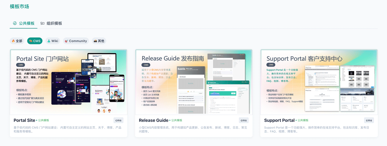Select the CMS category filter
This screenshot has width=387, height=146.
point(35,41)
